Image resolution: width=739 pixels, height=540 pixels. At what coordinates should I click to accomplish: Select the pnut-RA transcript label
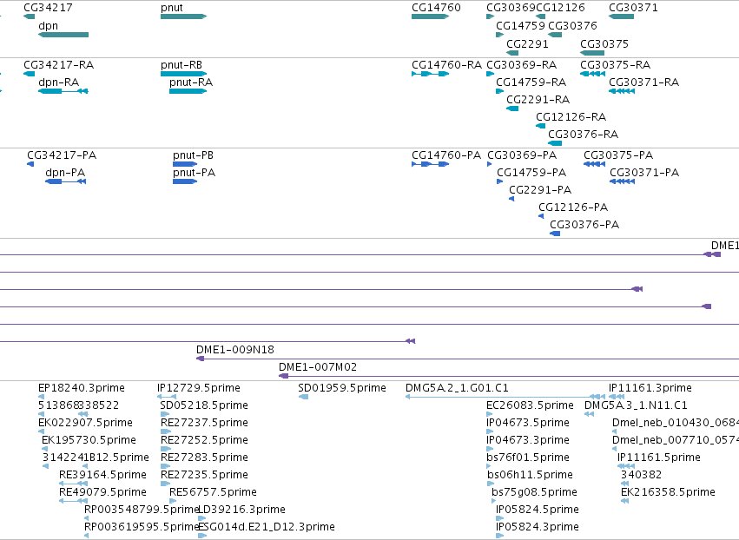191,82
